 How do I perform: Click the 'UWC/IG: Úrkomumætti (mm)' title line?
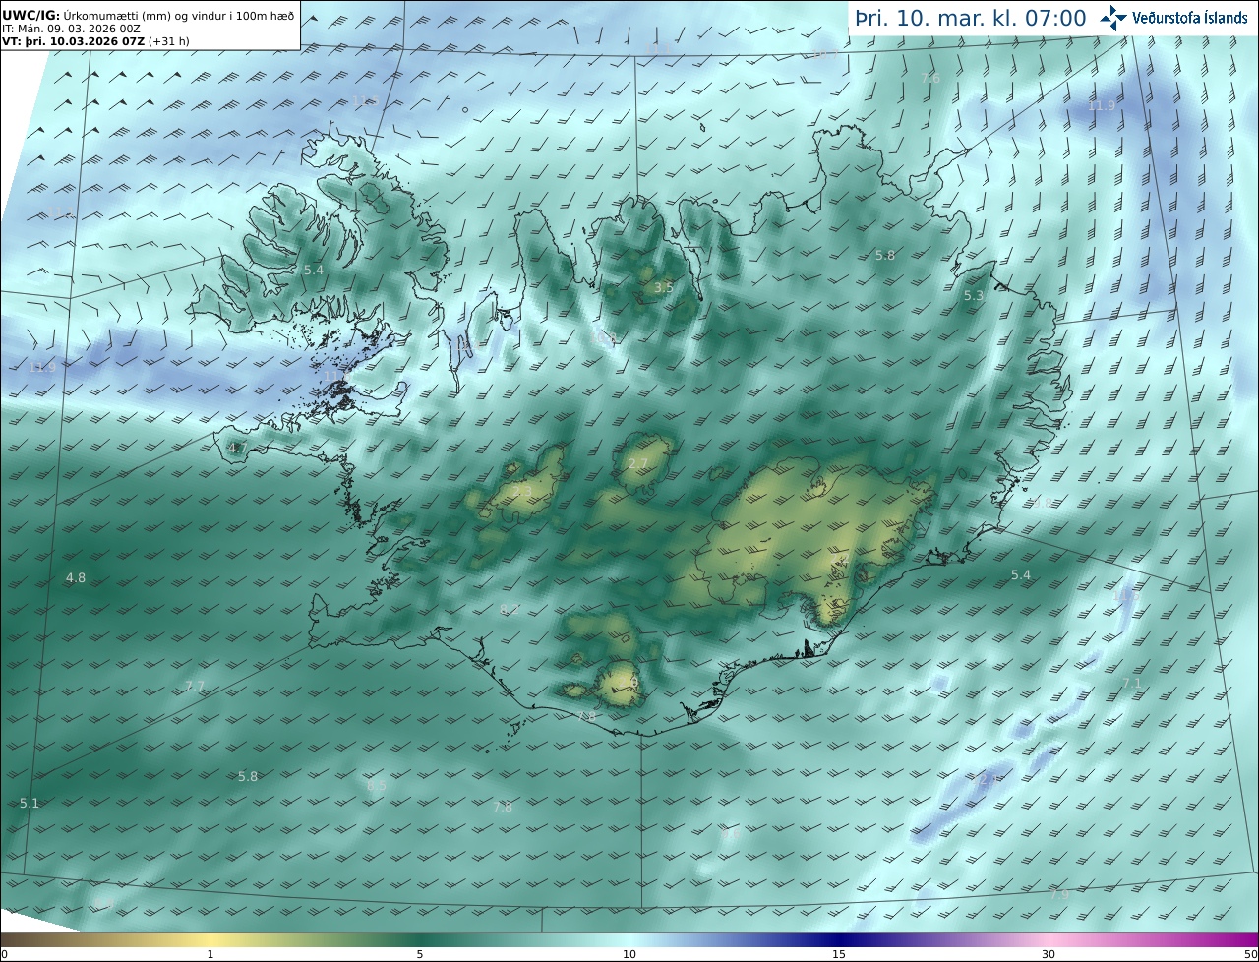[x=148, y=15]
